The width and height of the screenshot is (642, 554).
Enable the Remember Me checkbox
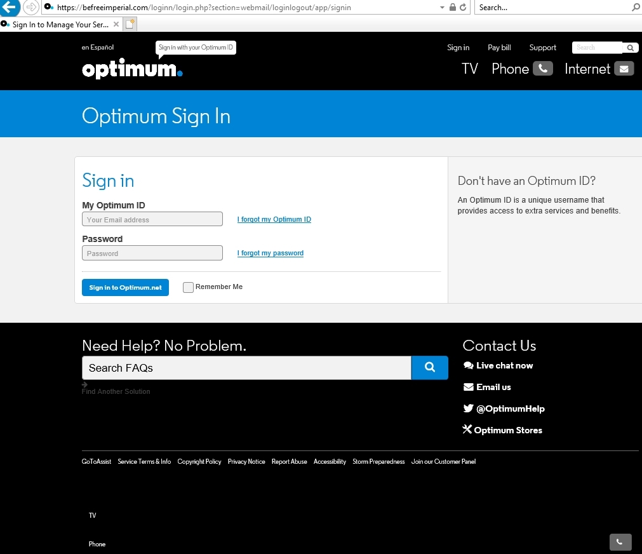188,287
